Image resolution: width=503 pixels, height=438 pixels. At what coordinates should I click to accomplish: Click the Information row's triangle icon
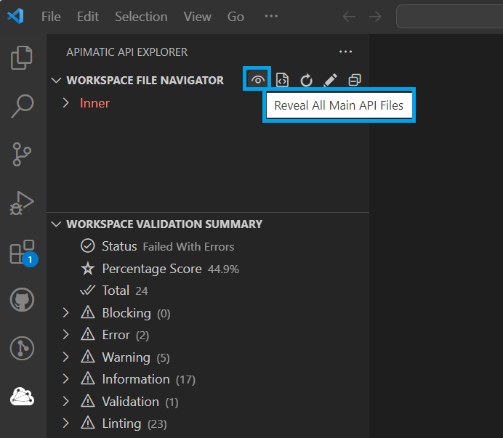(x=87, y=378)
